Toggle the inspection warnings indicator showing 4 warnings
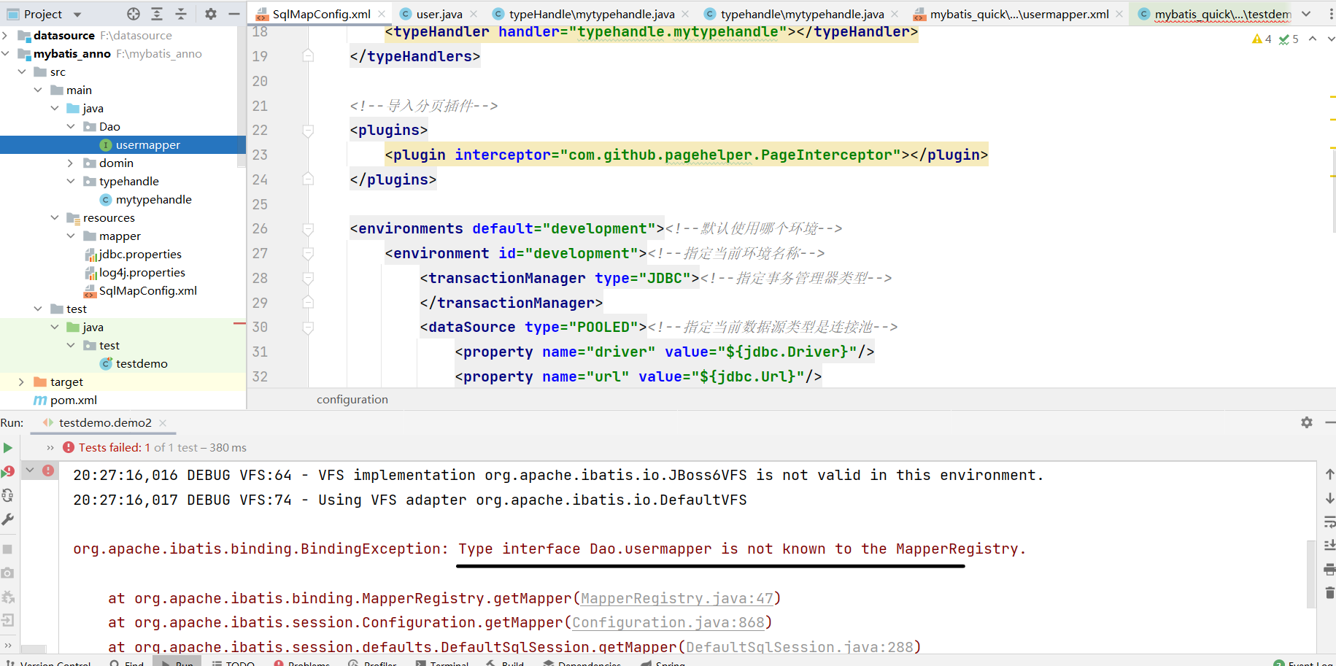 click(x=1261, y=39)
